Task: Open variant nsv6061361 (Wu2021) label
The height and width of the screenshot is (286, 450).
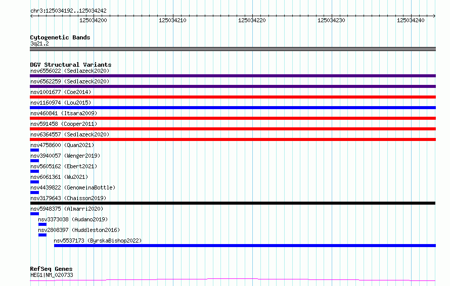Action: coord(59,177)
